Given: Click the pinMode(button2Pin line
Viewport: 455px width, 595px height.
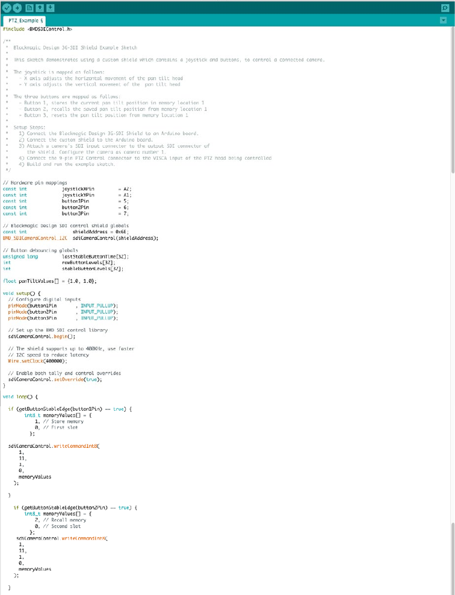Looking at the screenshot, I should [x=63, y=312].
